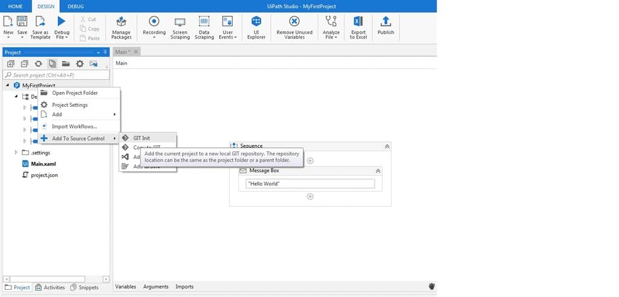Image resolution: width=619 pixels, height=297 pixels.
Task: Switch to the DEBUG ribbon tab
Action: (x=76, y=6)
